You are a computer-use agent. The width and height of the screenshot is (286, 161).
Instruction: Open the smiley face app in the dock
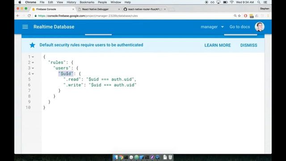click(x=131, y=157)
